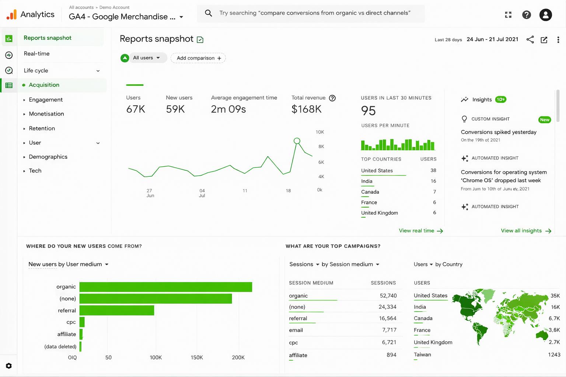Click the Insights sparkle icon

[x=464, y=99]
